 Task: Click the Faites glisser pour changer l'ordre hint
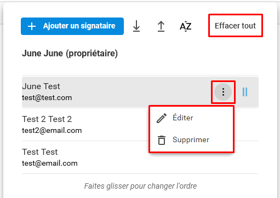tap(140, 186)
